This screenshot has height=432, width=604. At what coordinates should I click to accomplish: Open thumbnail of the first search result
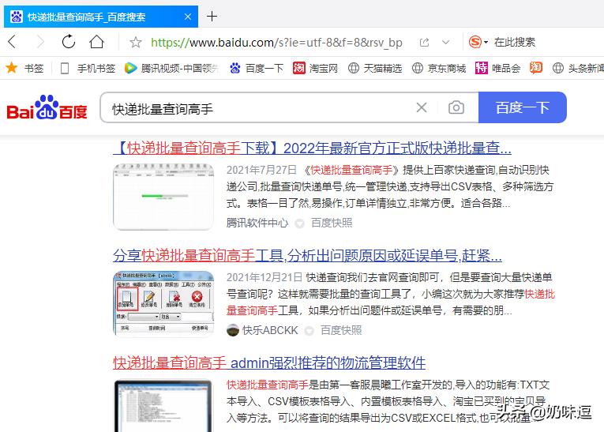point(163,197)
